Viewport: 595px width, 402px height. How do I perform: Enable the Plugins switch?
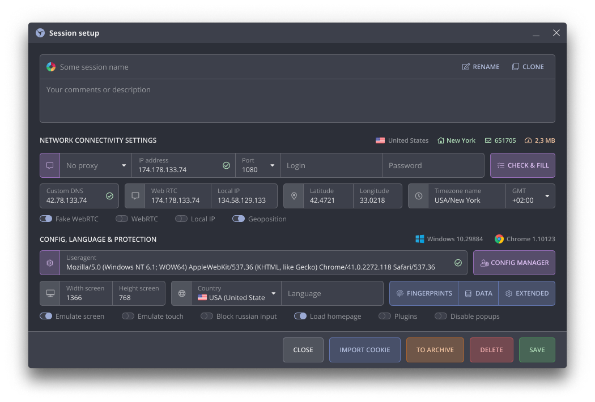pyautogui.click(x=385, y=317)
